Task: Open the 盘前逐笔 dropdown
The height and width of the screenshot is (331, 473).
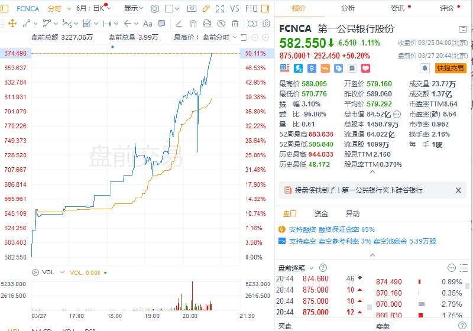Action: (x=312, y=268)
